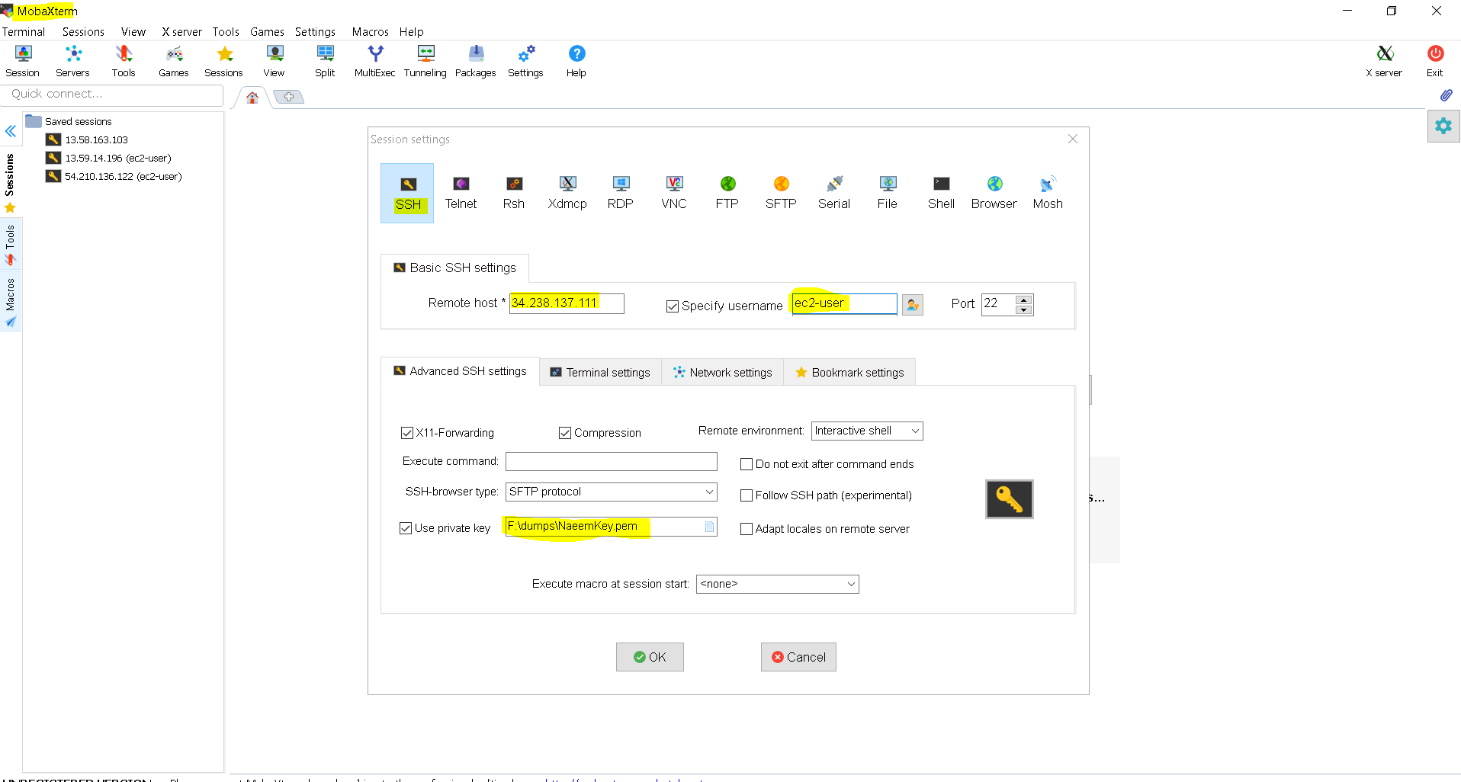1461x782 pixels.
Task: Toggle the Compression checkbox
Action: coord(565,433)
